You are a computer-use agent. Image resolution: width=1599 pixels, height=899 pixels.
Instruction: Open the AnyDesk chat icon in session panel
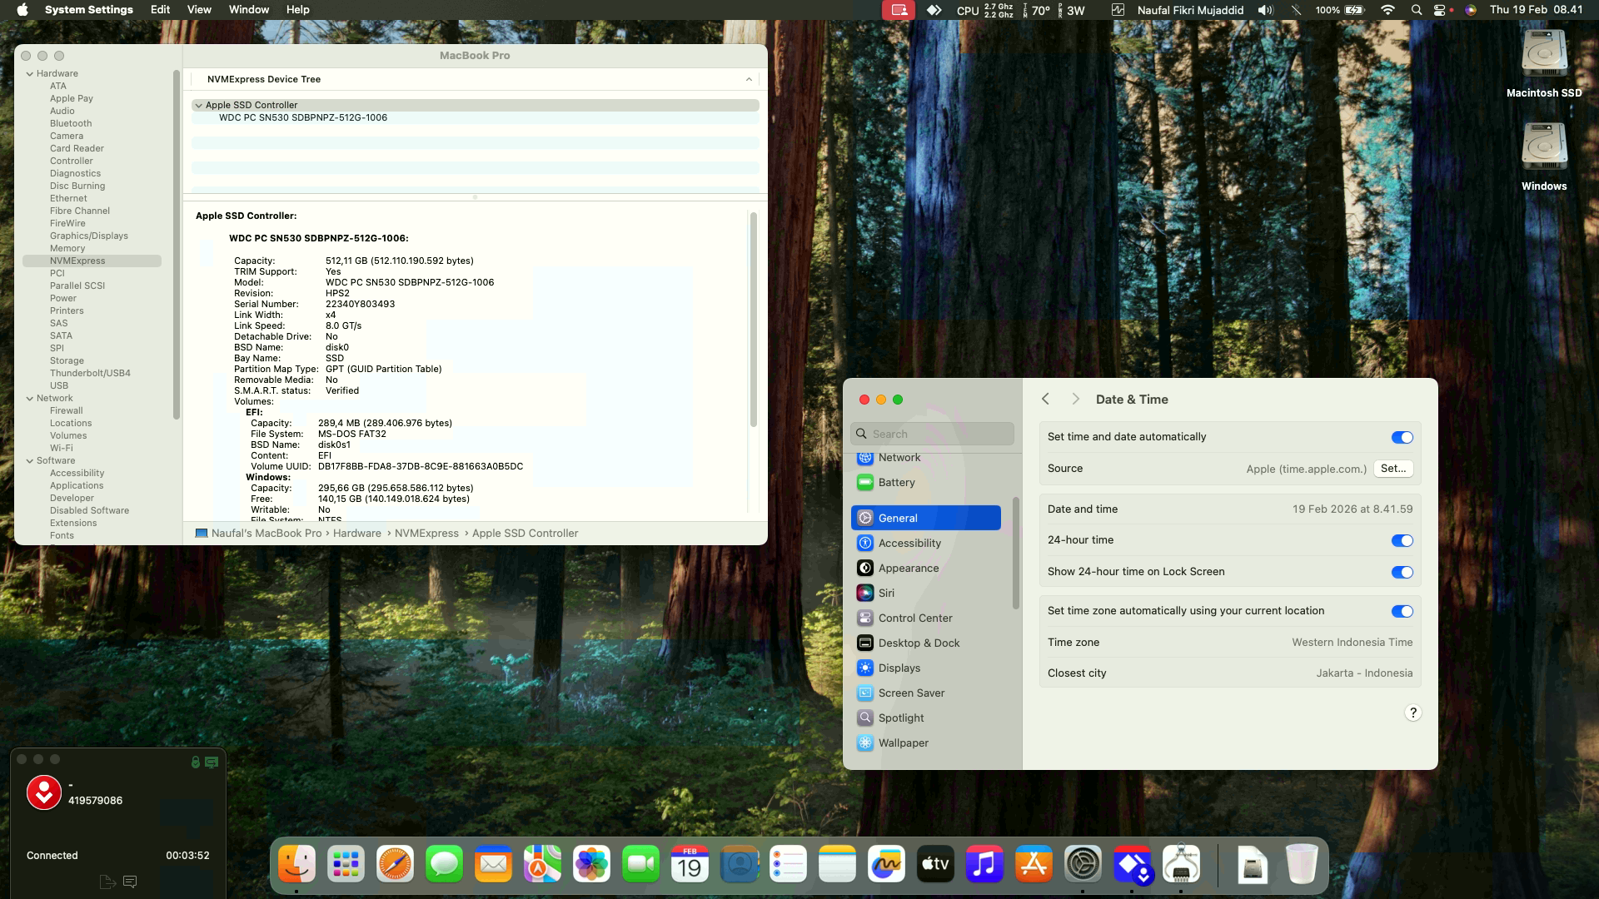tap(130, 882)
